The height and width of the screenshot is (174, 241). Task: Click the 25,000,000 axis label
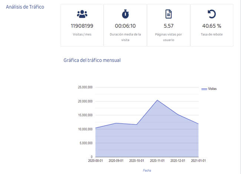point(85,87)
